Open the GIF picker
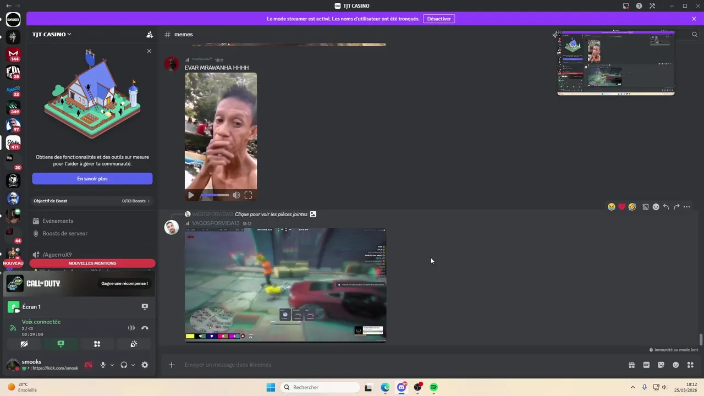Screen dimensions: 704x396 (646, 365)
